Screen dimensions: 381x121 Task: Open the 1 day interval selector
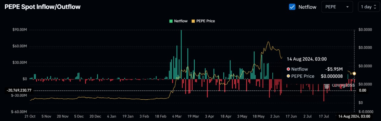tap(369, 7)
